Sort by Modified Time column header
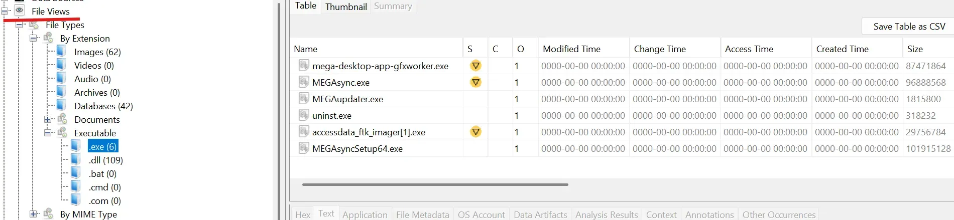The width and height of the screenshot is (954, 220). point(583,49)
